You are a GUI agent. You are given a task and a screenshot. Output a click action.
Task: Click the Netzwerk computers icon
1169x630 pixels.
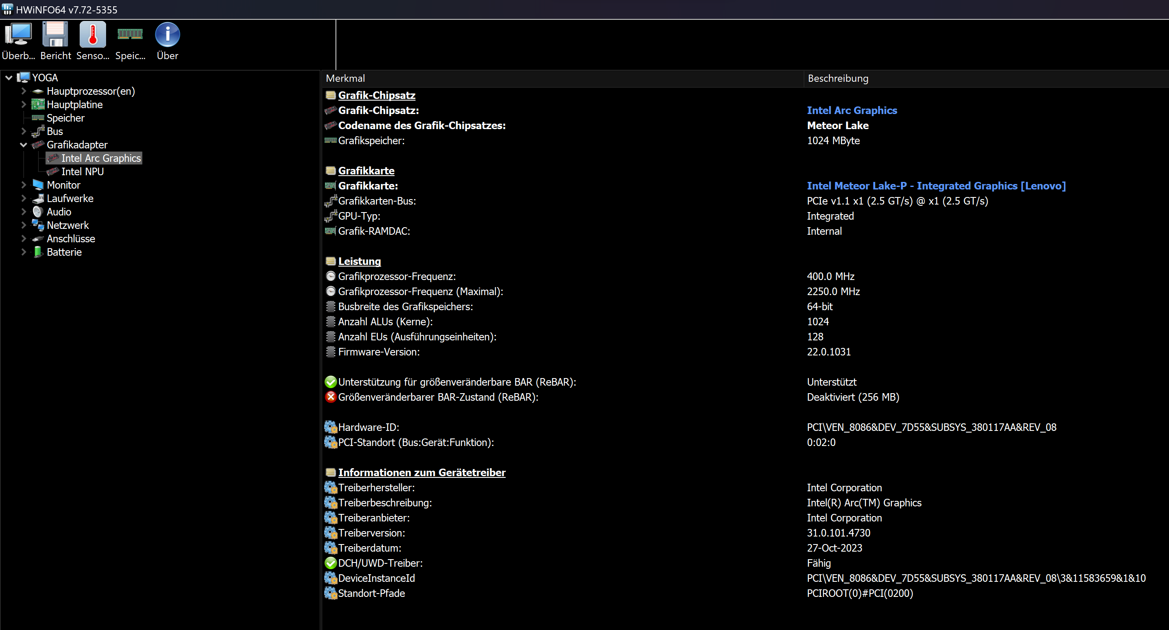[x=38, y=225]
